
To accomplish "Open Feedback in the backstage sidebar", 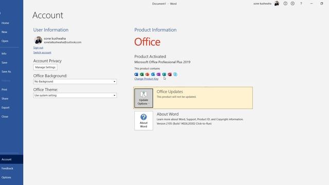I will click(x=11, y=169).
